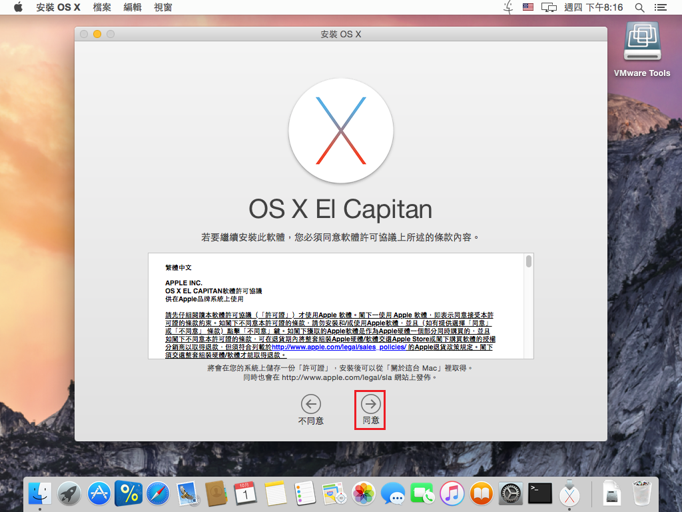This screenshot has width=682, height=512.
Task: Open the 編輯 menu
Action: tap(133, 7)
